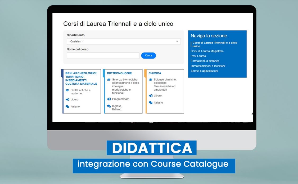The height and width of the screenshot is (184, 298).
Task: Click graduation cap icon in Chimica card
Action: (x=151, y=80)
